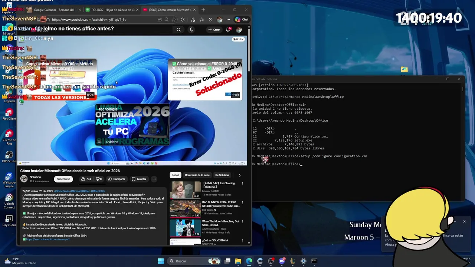This screenshot has height=267, width=475.
Task: Open When The Moon's Reaching Out video
Action: (185, 228)
